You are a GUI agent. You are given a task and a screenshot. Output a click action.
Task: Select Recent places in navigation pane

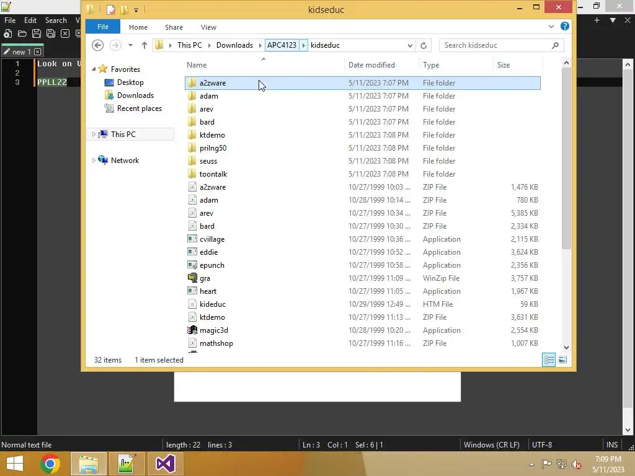coord(140,108)
